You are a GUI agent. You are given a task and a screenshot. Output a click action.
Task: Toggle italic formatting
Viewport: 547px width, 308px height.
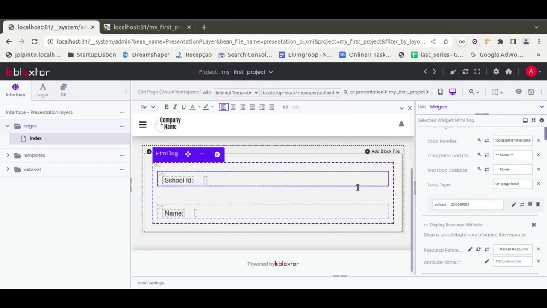(175, 107)
